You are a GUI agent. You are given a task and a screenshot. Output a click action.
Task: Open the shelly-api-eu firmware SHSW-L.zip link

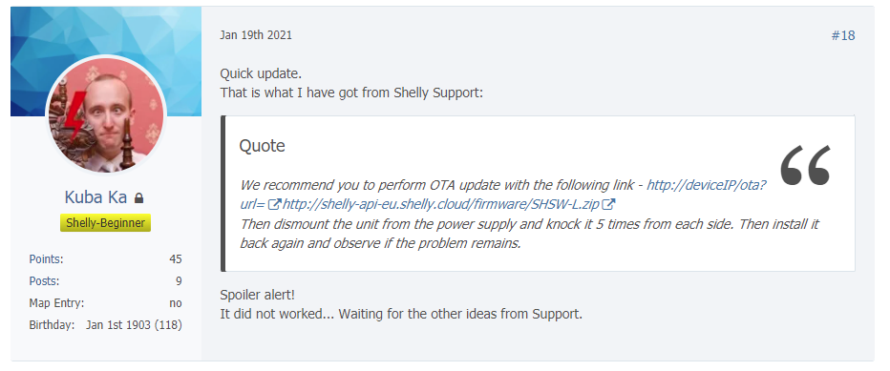pyautogui.click(x=440, y=204)
